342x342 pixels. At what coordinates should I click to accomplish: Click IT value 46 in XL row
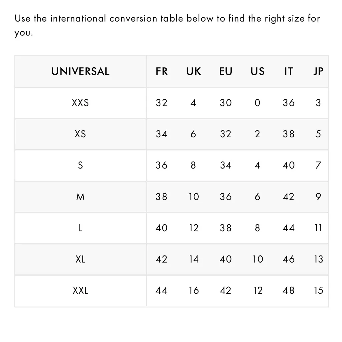pyautogui.click(x=289, y=259)
